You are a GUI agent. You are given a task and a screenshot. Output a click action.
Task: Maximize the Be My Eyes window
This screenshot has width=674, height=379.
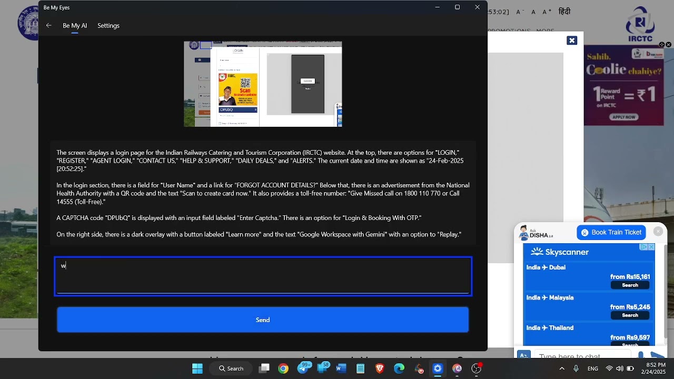click(457, 7)
